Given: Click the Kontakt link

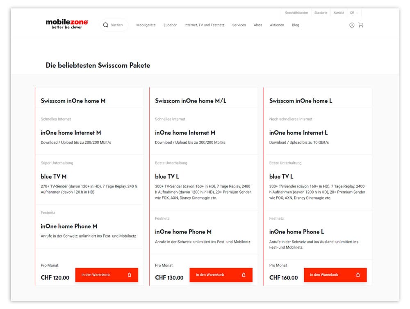Looking at the screenshot, I should coord(339,13).
